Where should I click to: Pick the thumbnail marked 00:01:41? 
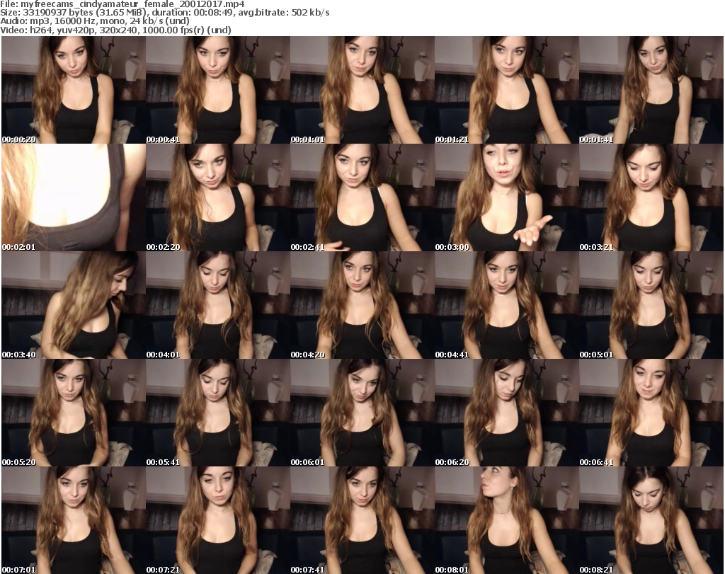click(651, 90)
